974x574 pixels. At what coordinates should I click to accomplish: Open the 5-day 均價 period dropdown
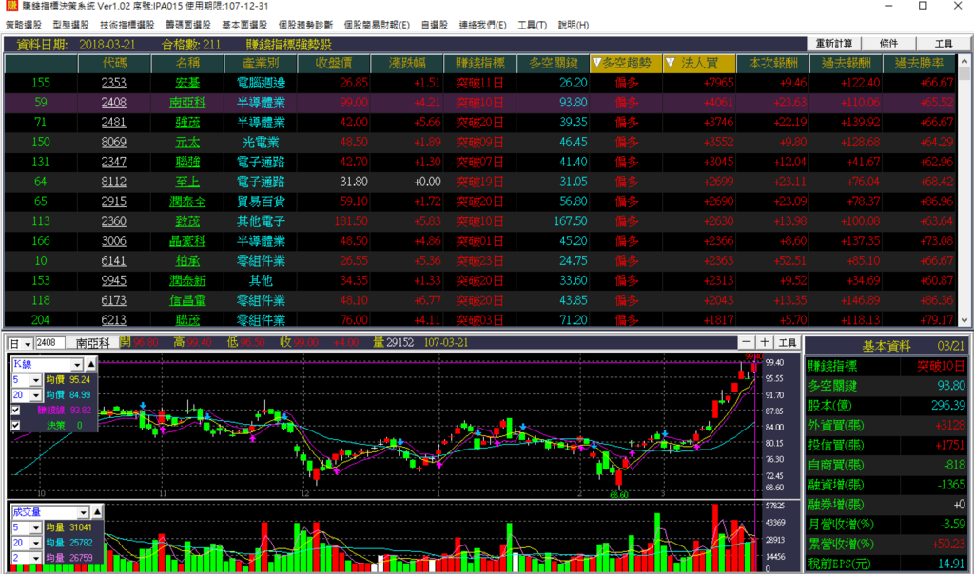pyautogui.click(x=36, y=380)
